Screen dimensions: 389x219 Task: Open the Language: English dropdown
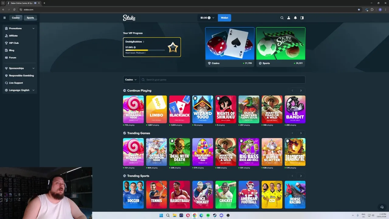[20, 90]
